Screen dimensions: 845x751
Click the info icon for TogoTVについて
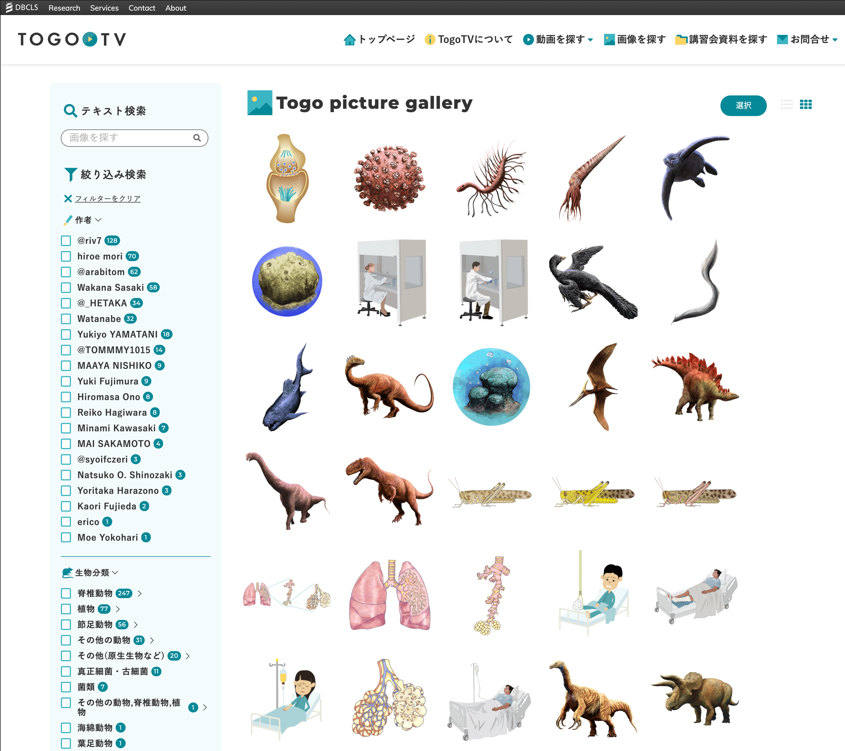tap(429, 40)
